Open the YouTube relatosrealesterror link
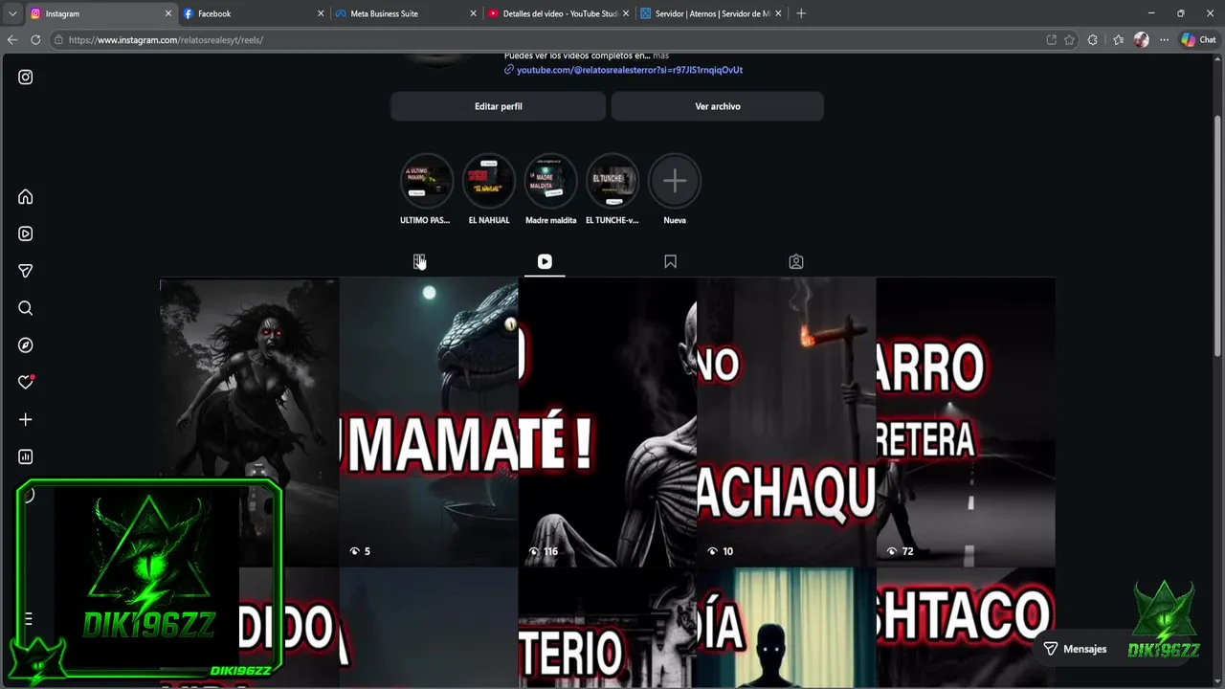The width and height of the screenshot is (1225, 689). coord(630,70)
